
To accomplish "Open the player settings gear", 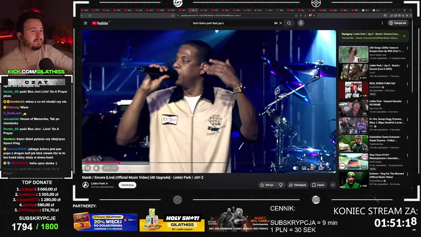I will tap(312, 168).
